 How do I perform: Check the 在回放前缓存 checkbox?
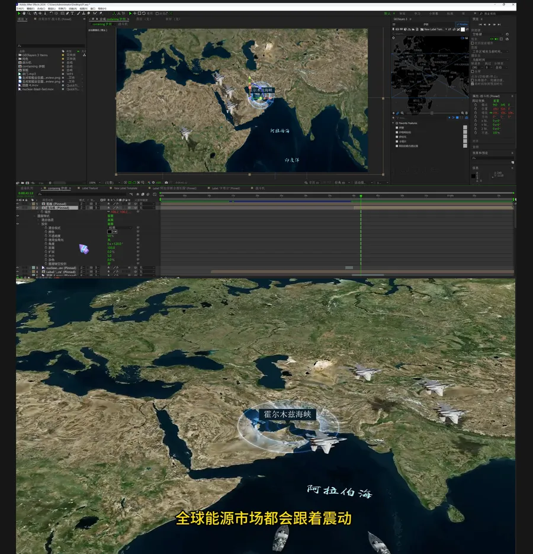tap(473, 43)
